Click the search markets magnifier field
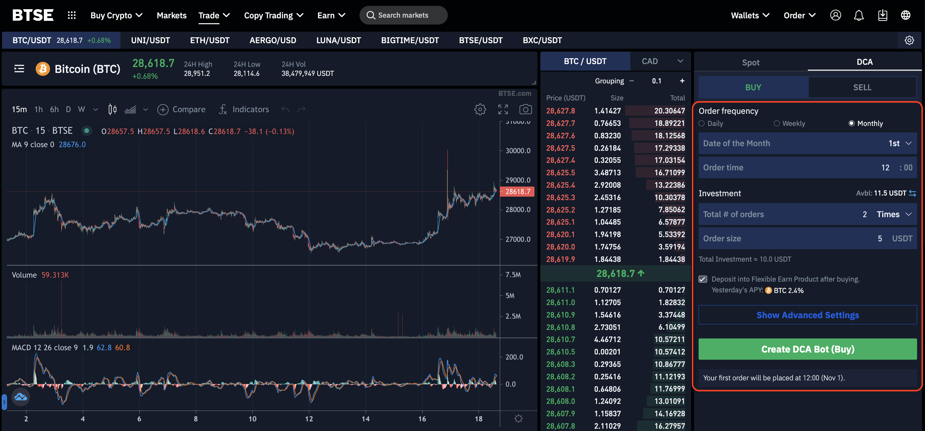The height and width of the screenshot is (431, 925). tap(403, 15)
